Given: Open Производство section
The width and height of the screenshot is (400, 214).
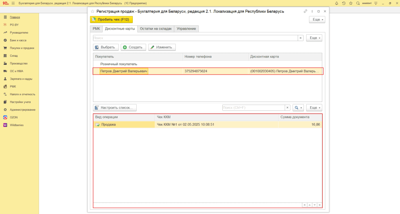Looking at the screenshot, I should (x=19, y=63).
